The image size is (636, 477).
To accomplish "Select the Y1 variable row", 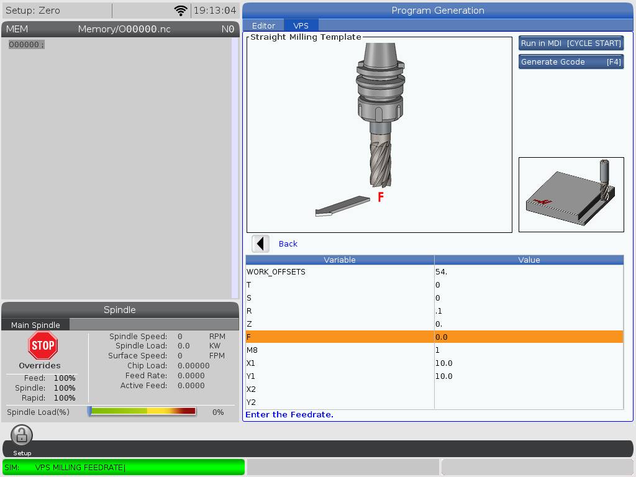I will (434, 376).
